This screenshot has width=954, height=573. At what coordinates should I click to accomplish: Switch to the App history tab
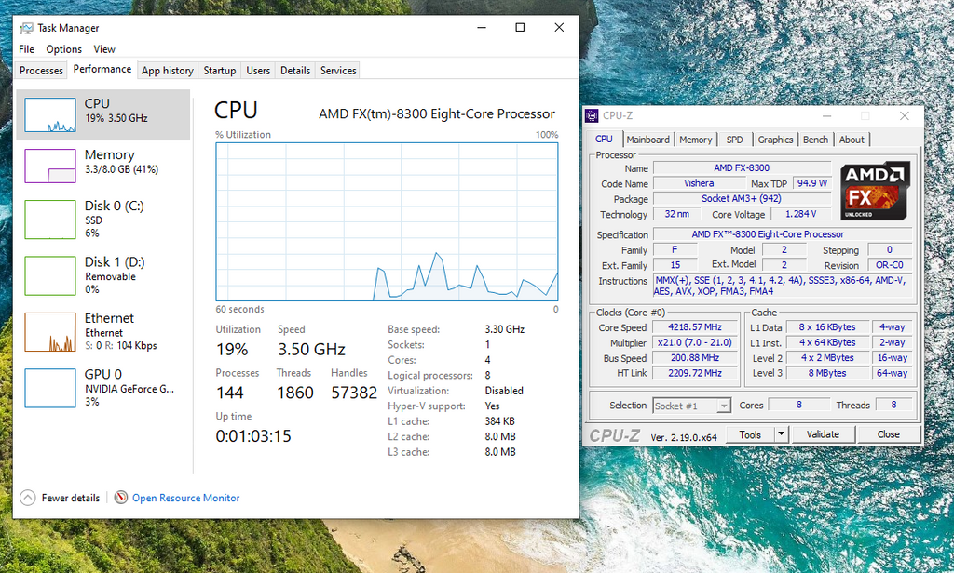coord(168,71)
